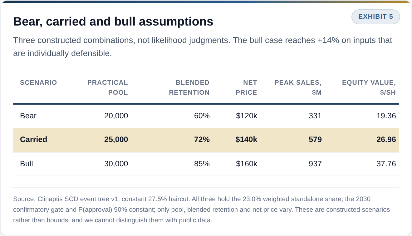
Task: Click the Source footnote text
Action: pos(202,210)
